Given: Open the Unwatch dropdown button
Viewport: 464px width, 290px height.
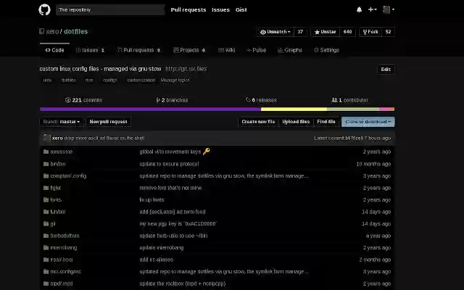Looking at the screenshot, I should [275, 32].
